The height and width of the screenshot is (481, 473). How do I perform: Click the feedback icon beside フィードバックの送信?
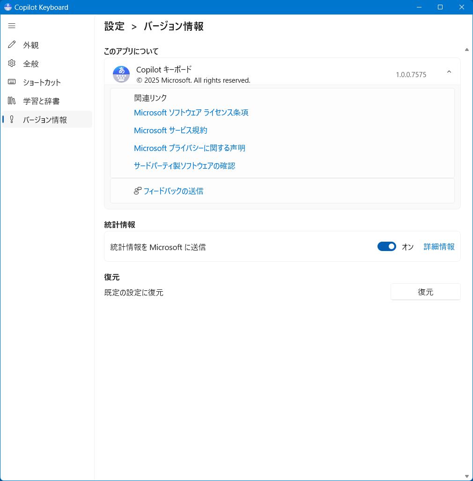coord(137,191)
